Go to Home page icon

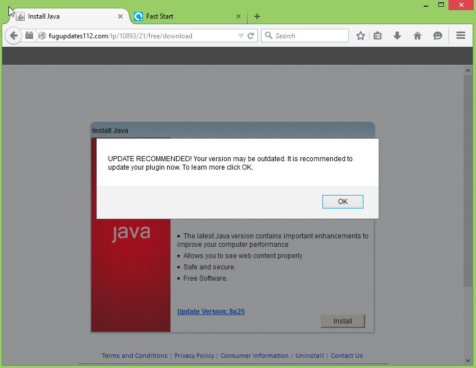(417, 36)
